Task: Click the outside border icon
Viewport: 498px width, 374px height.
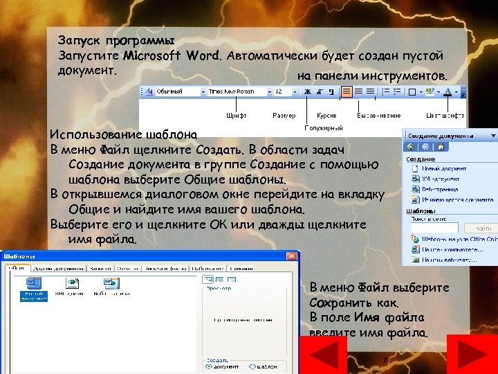Action: tap(412, 92)
